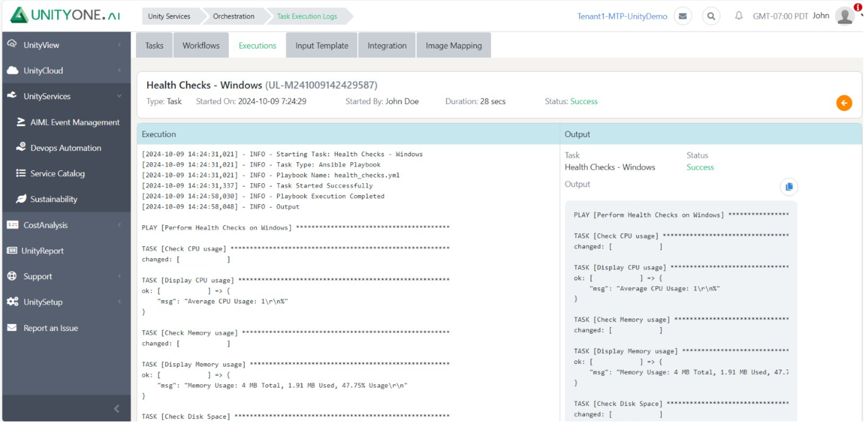This screenshot has height=425, width=867.
Task: Click the UnityReport icon
Action: point(12,250)
